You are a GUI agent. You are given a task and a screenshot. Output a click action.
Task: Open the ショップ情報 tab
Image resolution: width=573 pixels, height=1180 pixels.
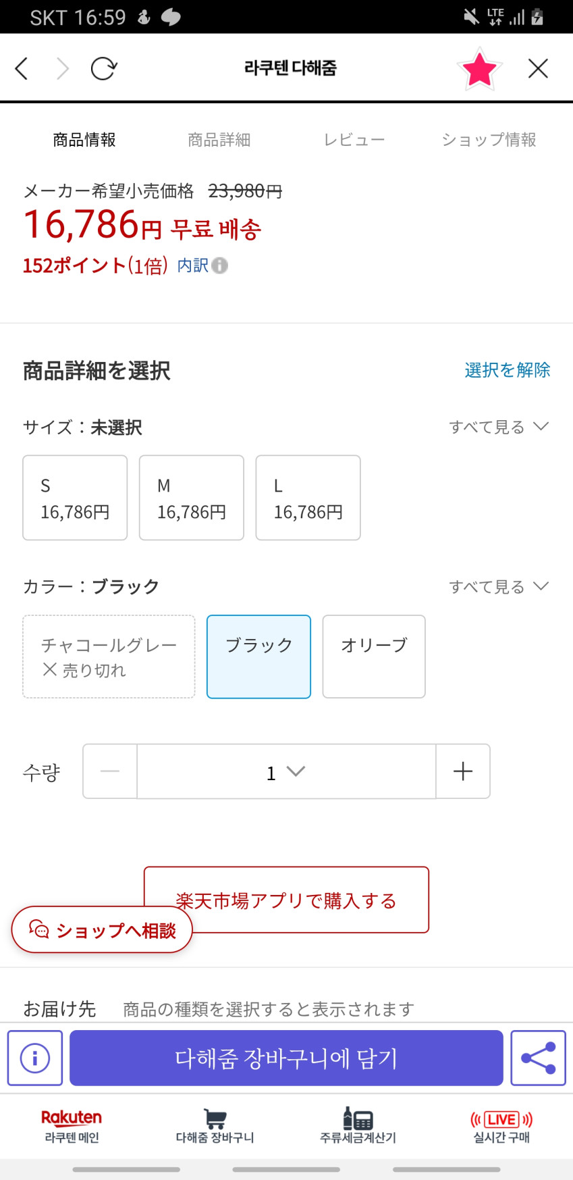click(x=489, y=140)
